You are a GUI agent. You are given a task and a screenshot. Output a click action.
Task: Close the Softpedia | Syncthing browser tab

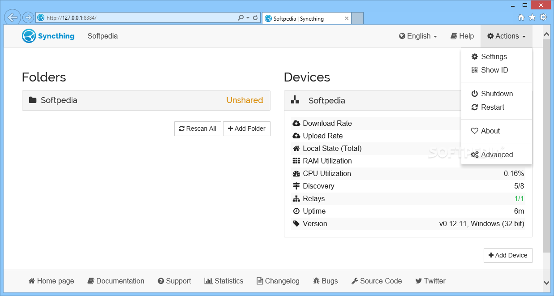347,18
